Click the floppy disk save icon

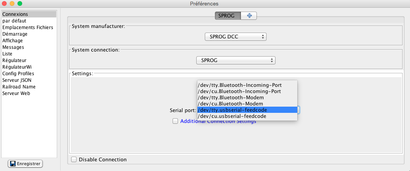12,164
